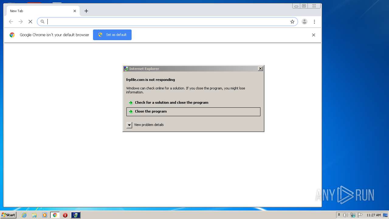Click the 11:27 AM clock
389x219 pixels.
[x=374, y=215]
